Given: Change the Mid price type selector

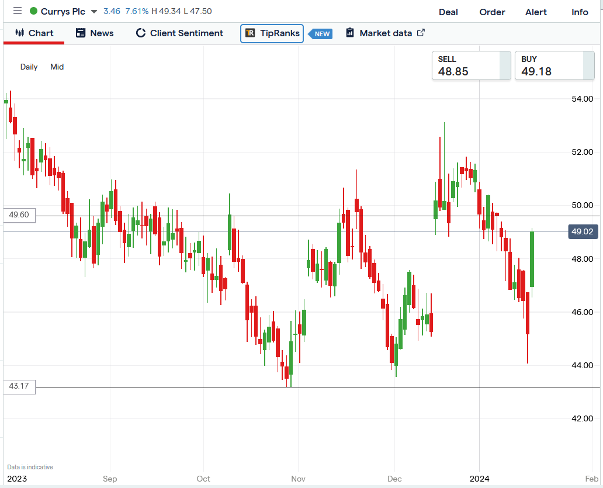Looking at the screenshot, I should [x=57, y=67].
